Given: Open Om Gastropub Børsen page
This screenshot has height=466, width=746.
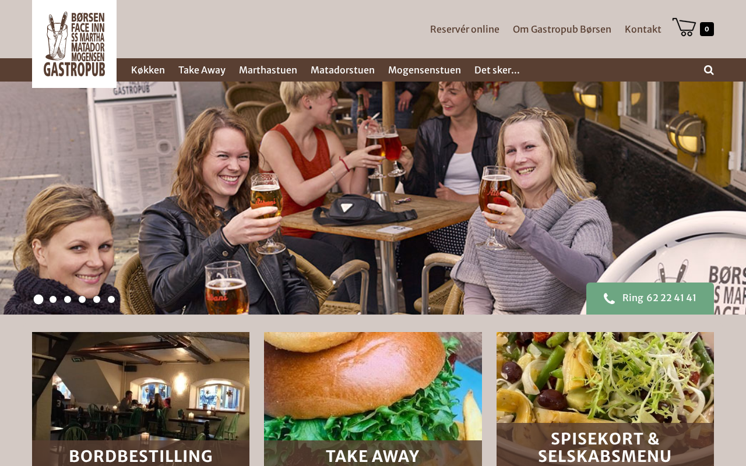Looking at the screenshot, I should (562, 29).
